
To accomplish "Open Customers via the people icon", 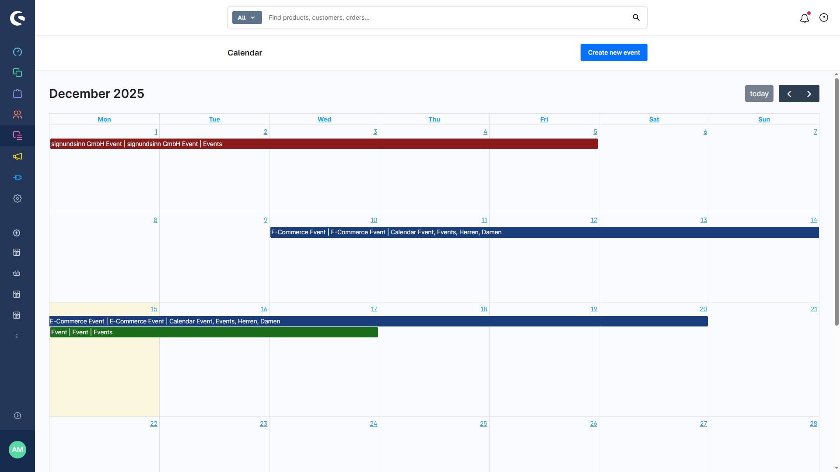I will (17, 115).
